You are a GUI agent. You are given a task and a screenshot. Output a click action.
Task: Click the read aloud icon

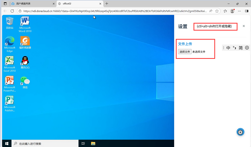click(211, 11)
